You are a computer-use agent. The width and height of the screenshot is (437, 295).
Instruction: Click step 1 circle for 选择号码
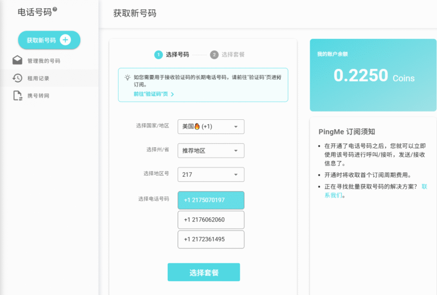coord(158,55)
